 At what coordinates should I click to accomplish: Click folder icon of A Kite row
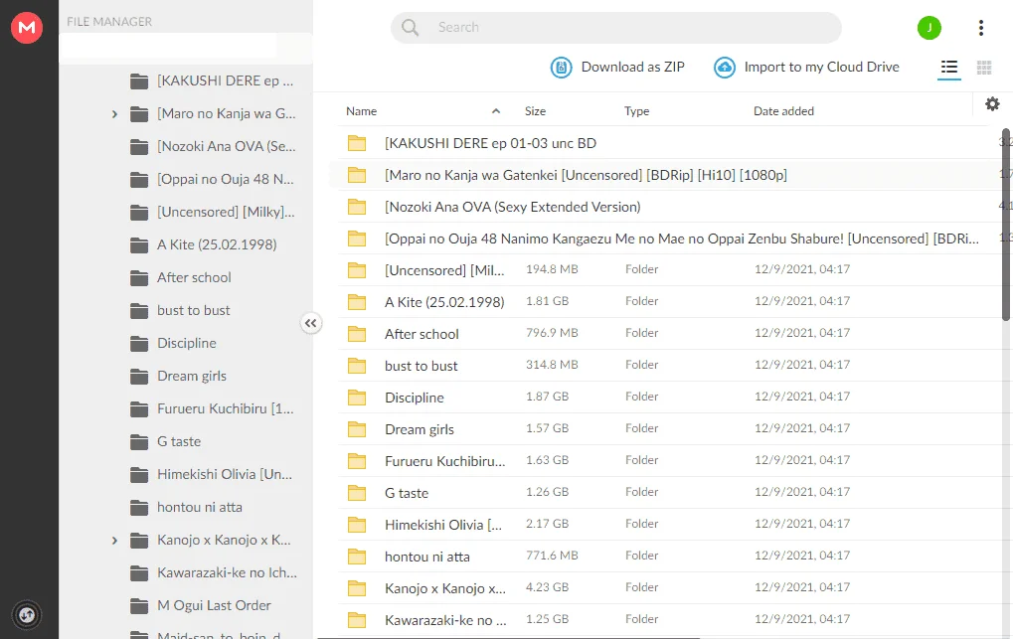pos(357,302)
